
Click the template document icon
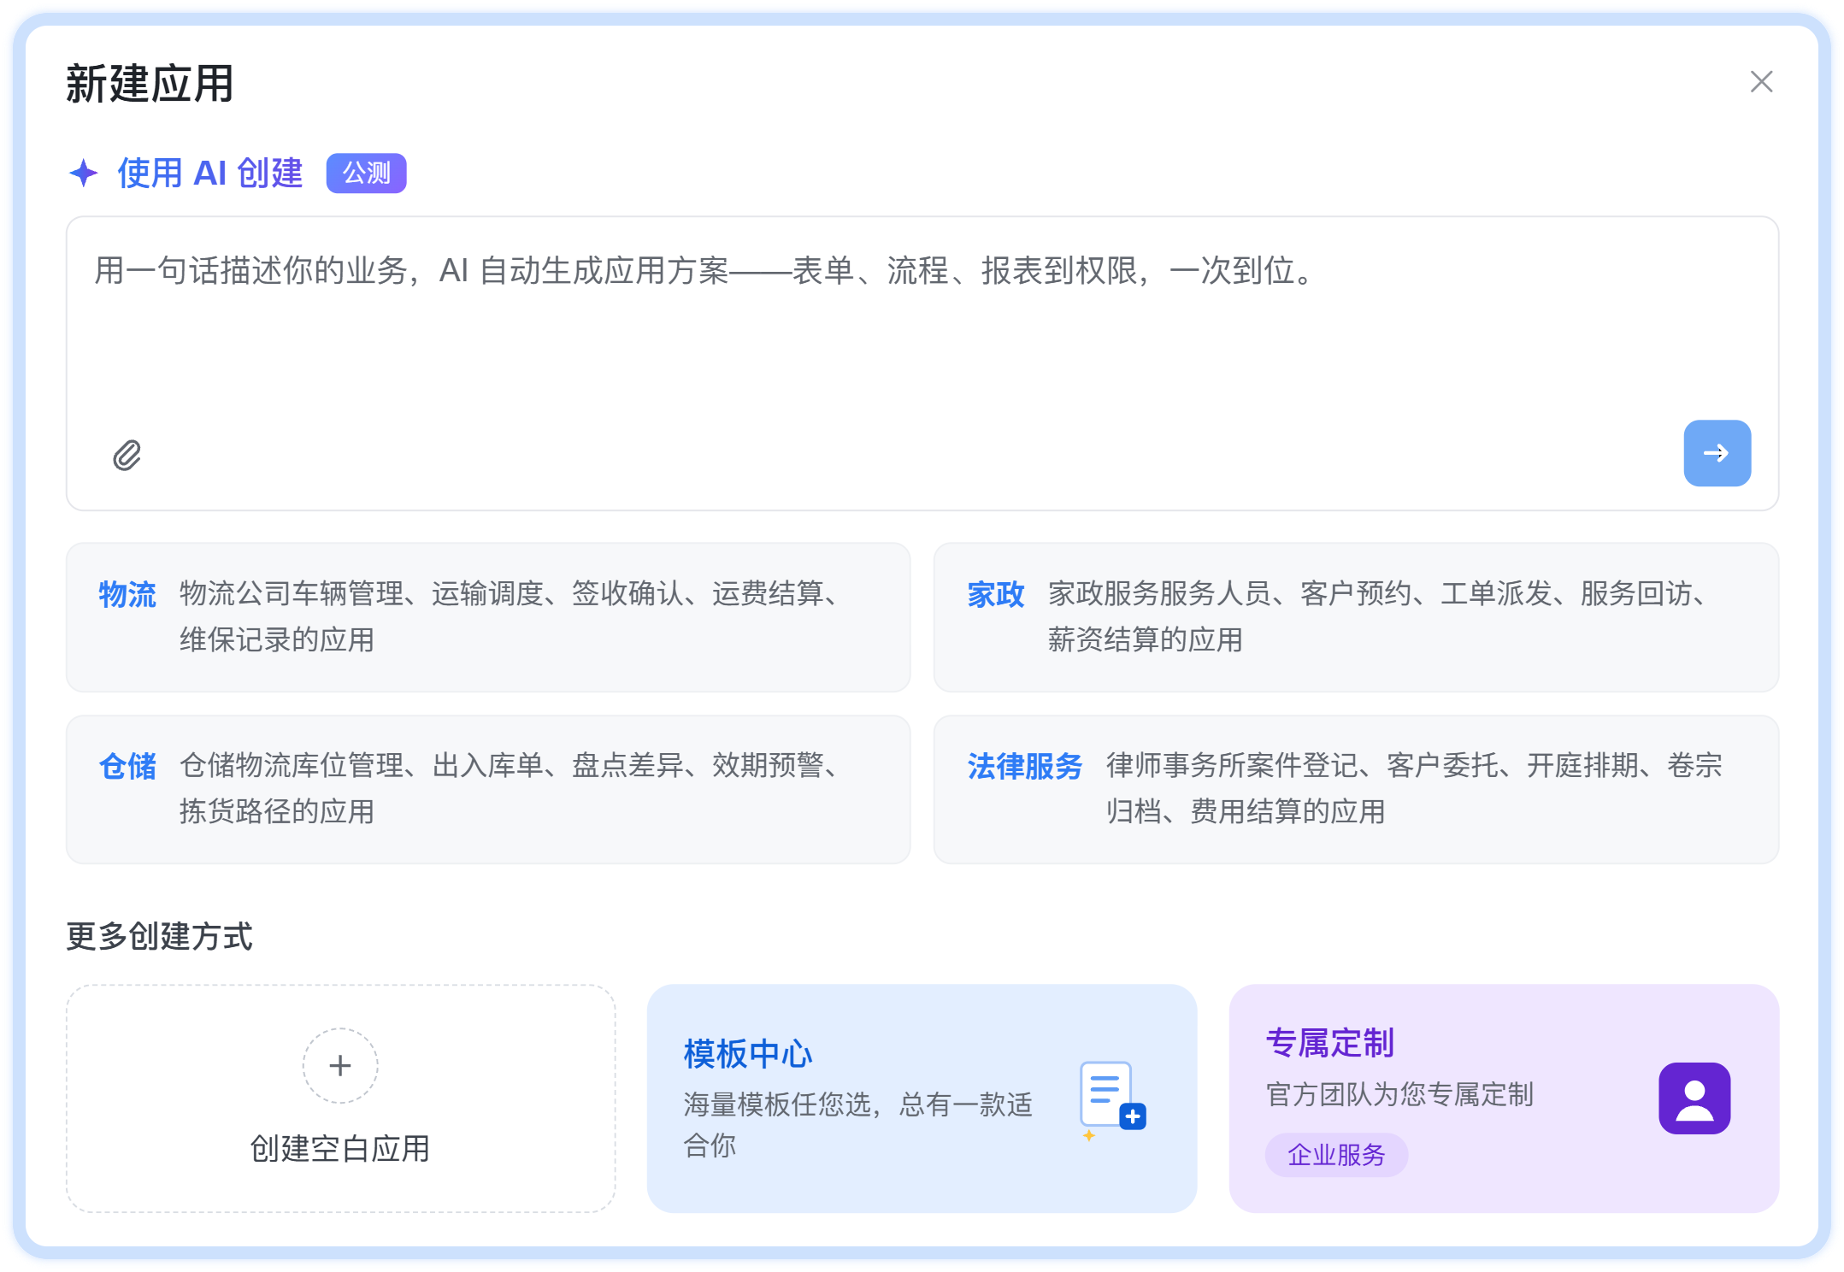1112,1100
